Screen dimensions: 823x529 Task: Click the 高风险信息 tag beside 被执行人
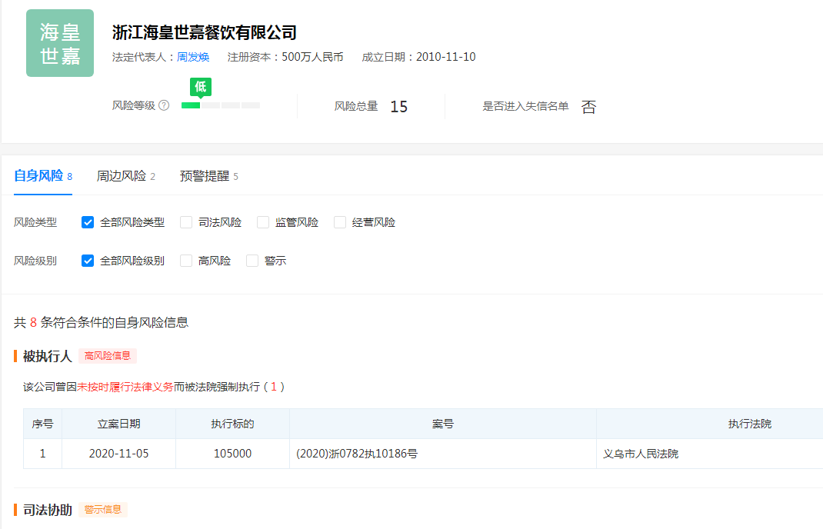point(108,356)
